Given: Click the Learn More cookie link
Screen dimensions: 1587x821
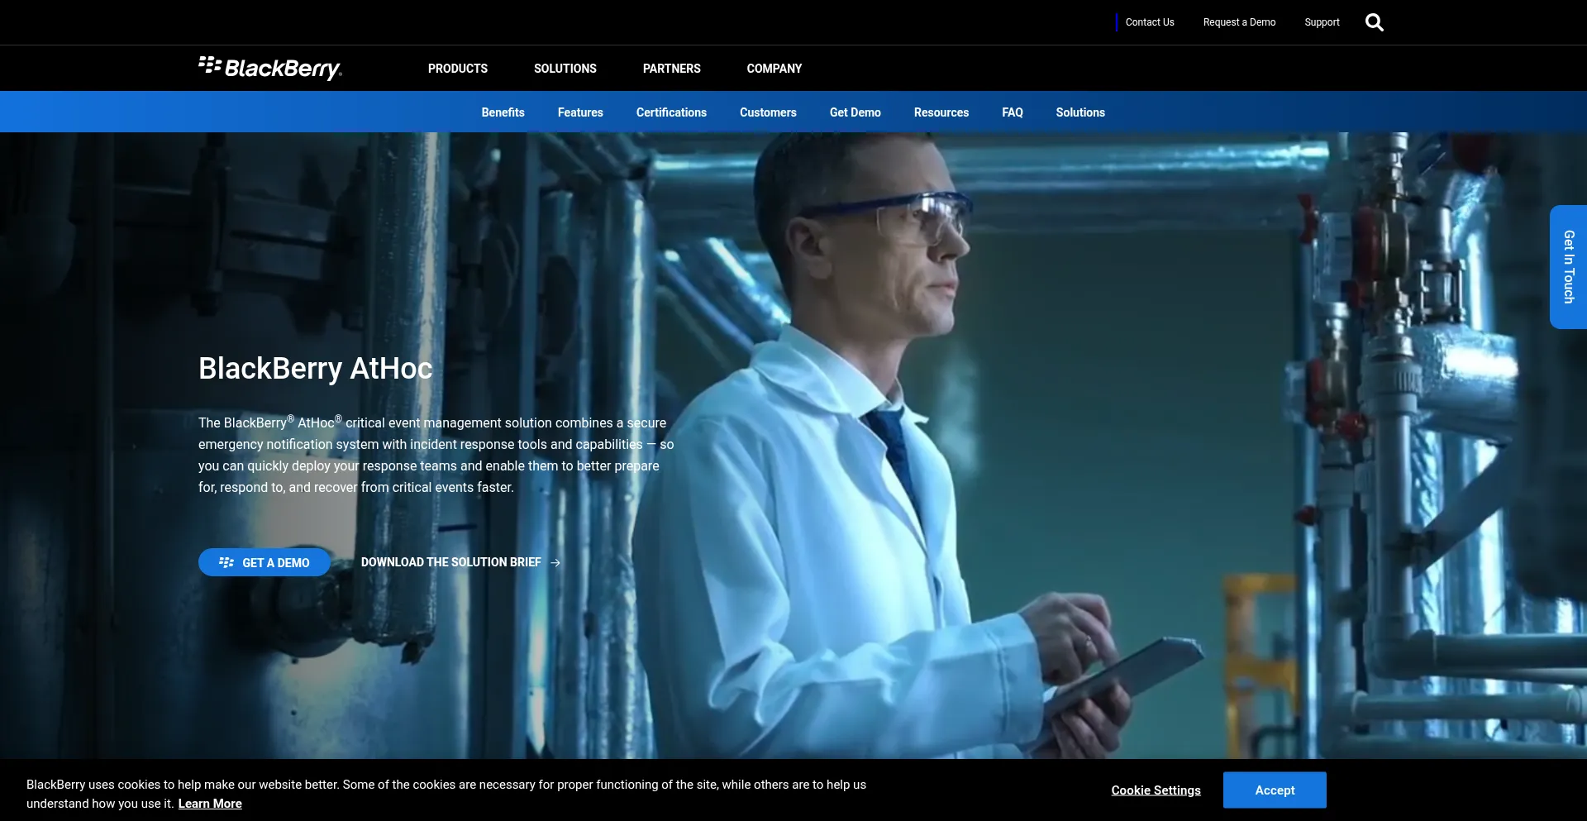Looking at the screenshot, I should click(210, 804).
